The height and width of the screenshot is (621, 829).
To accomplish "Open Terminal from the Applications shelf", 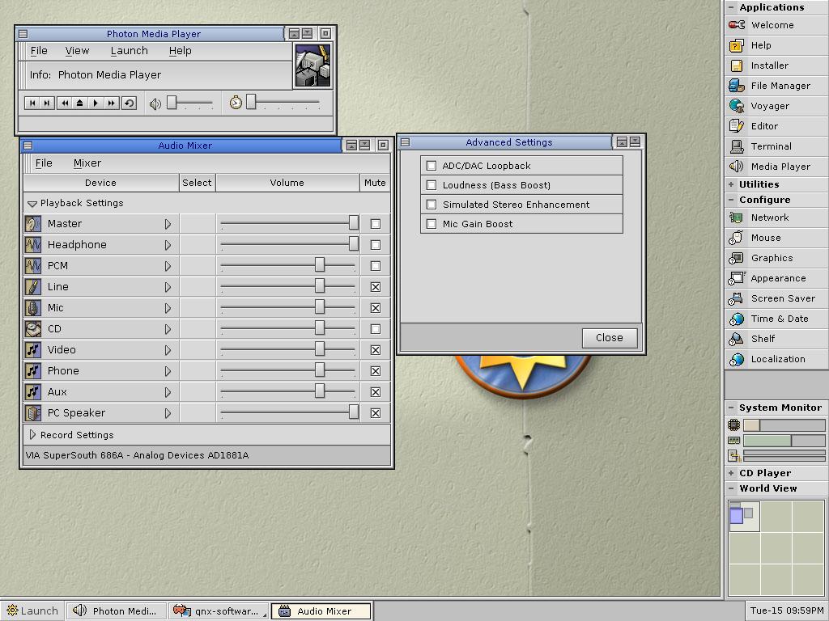I will pyautogui.click(x=770, y=146).
